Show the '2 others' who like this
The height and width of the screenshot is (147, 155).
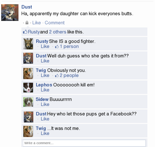pyautogui.click(x=58, y=32)
